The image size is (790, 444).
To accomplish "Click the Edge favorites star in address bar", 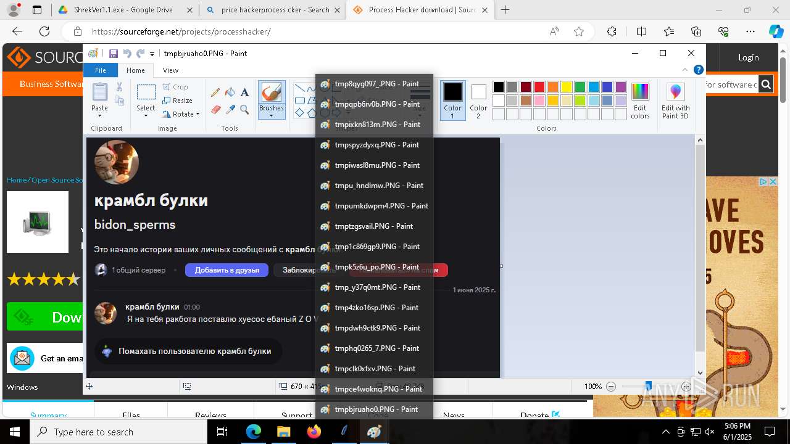I will click(x=578, y=31).
